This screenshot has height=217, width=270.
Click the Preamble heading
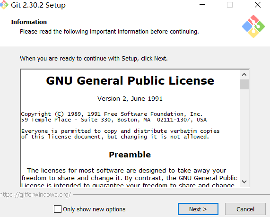[130, 155]
